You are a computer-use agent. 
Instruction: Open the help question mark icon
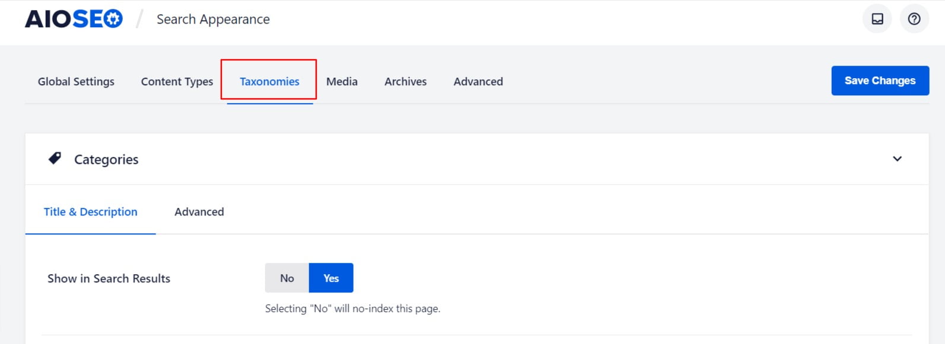coord(914,19)
